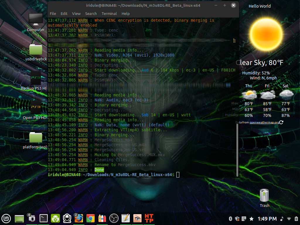300x225 pixels.
Task: Expand the View menu
Action: pos(76,13)
